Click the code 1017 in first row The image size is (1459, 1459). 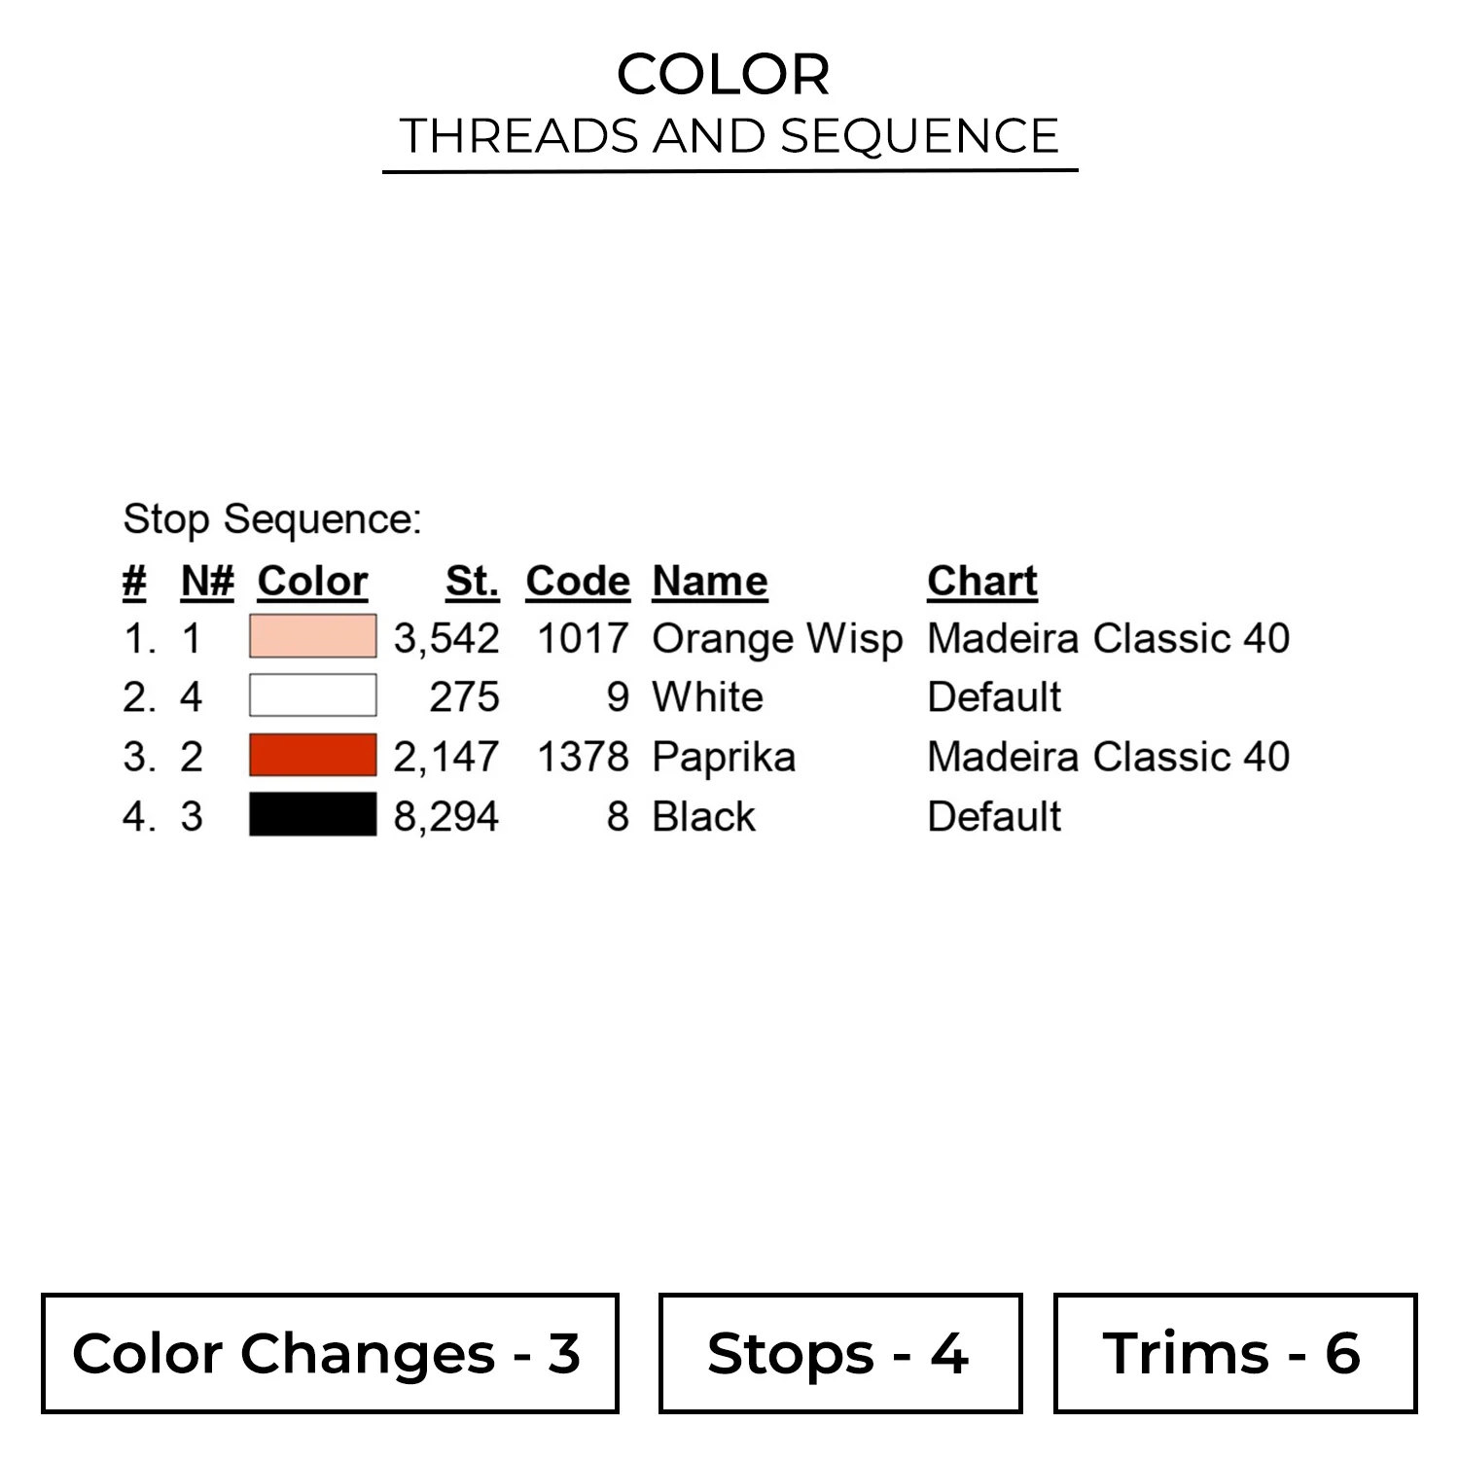click(584, 638)
